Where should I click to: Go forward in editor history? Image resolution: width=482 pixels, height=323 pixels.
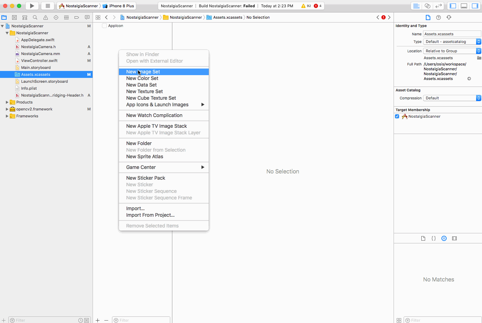tap(114, 17)
